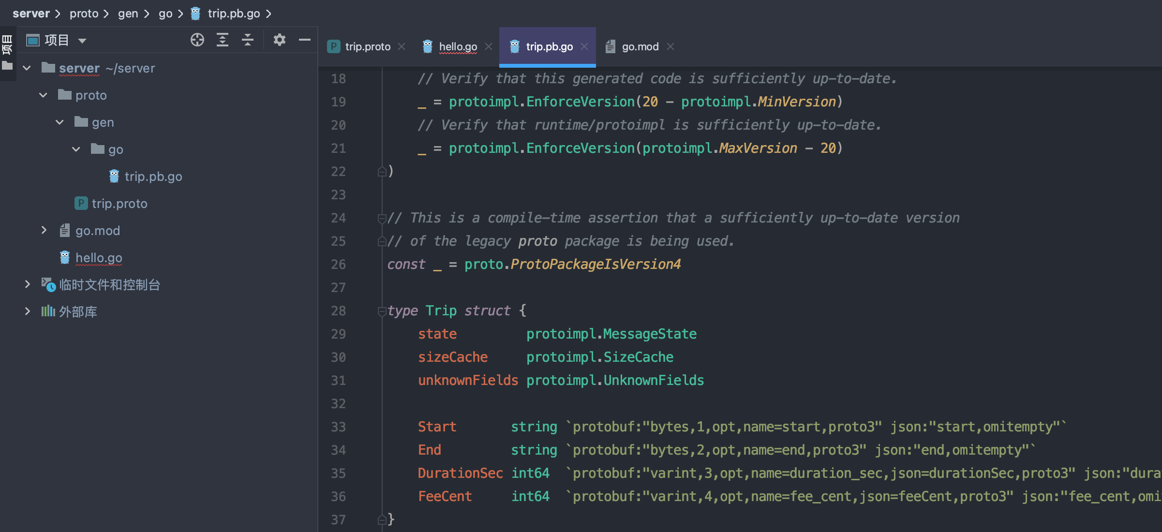Click the DurationSec field name
The image size is (1162, 532).
461,473
